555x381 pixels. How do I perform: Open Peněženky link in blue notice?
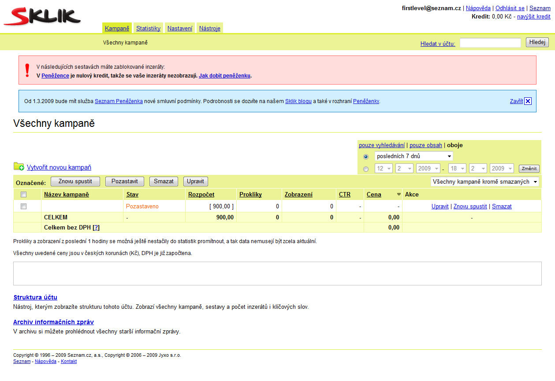tap(366, 101)
